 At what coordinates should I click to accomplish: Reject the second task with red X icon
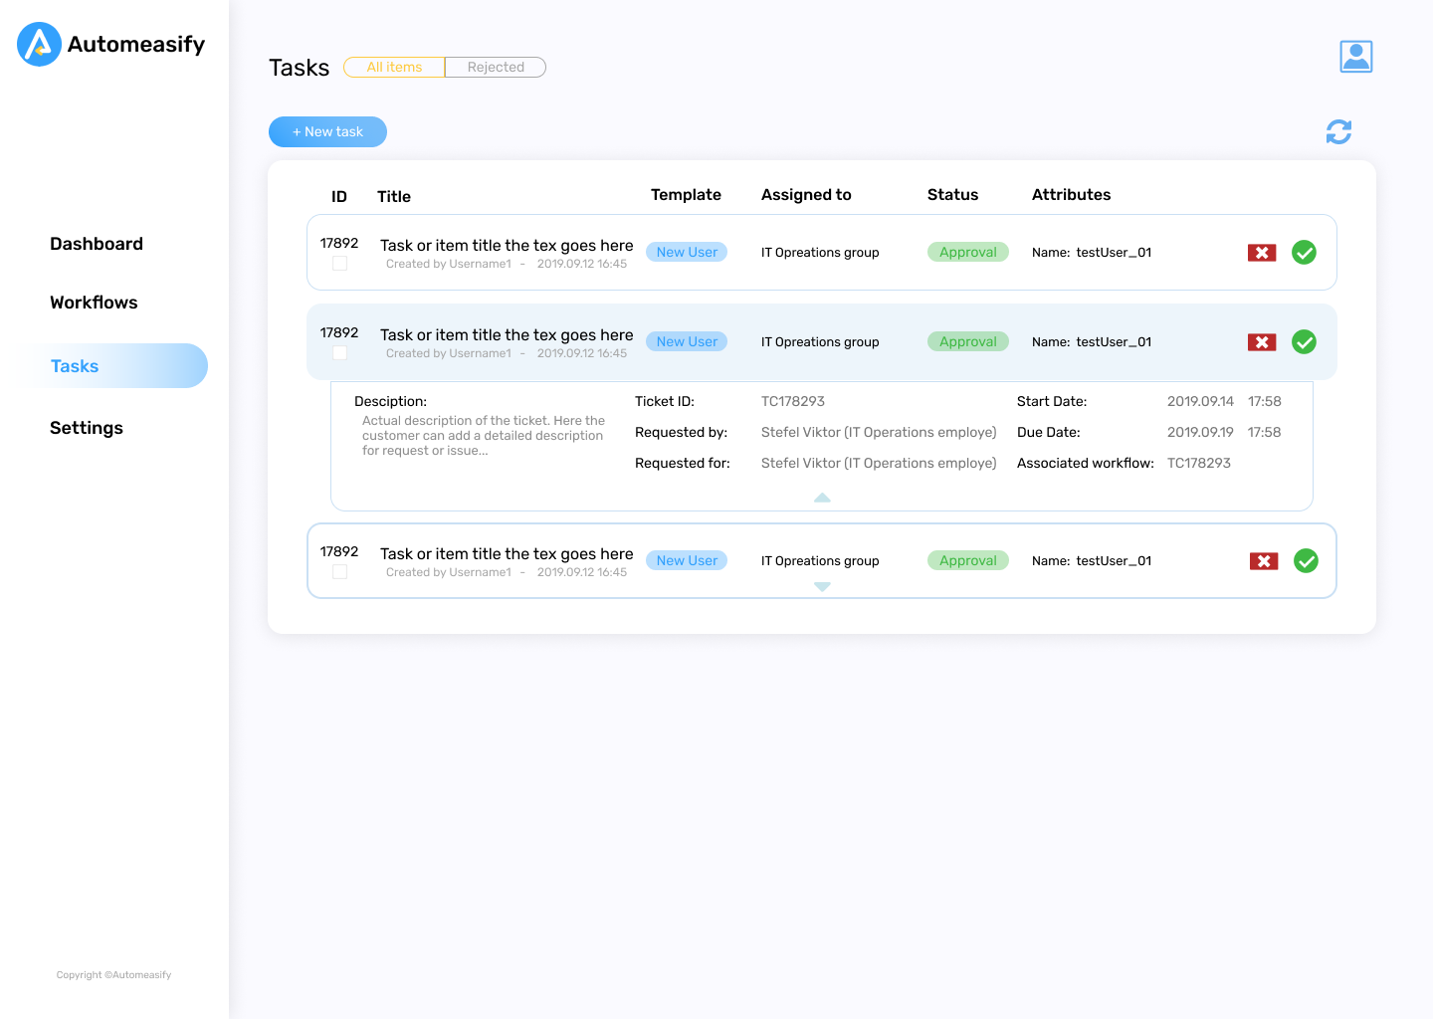click(x=1261, y=341)
